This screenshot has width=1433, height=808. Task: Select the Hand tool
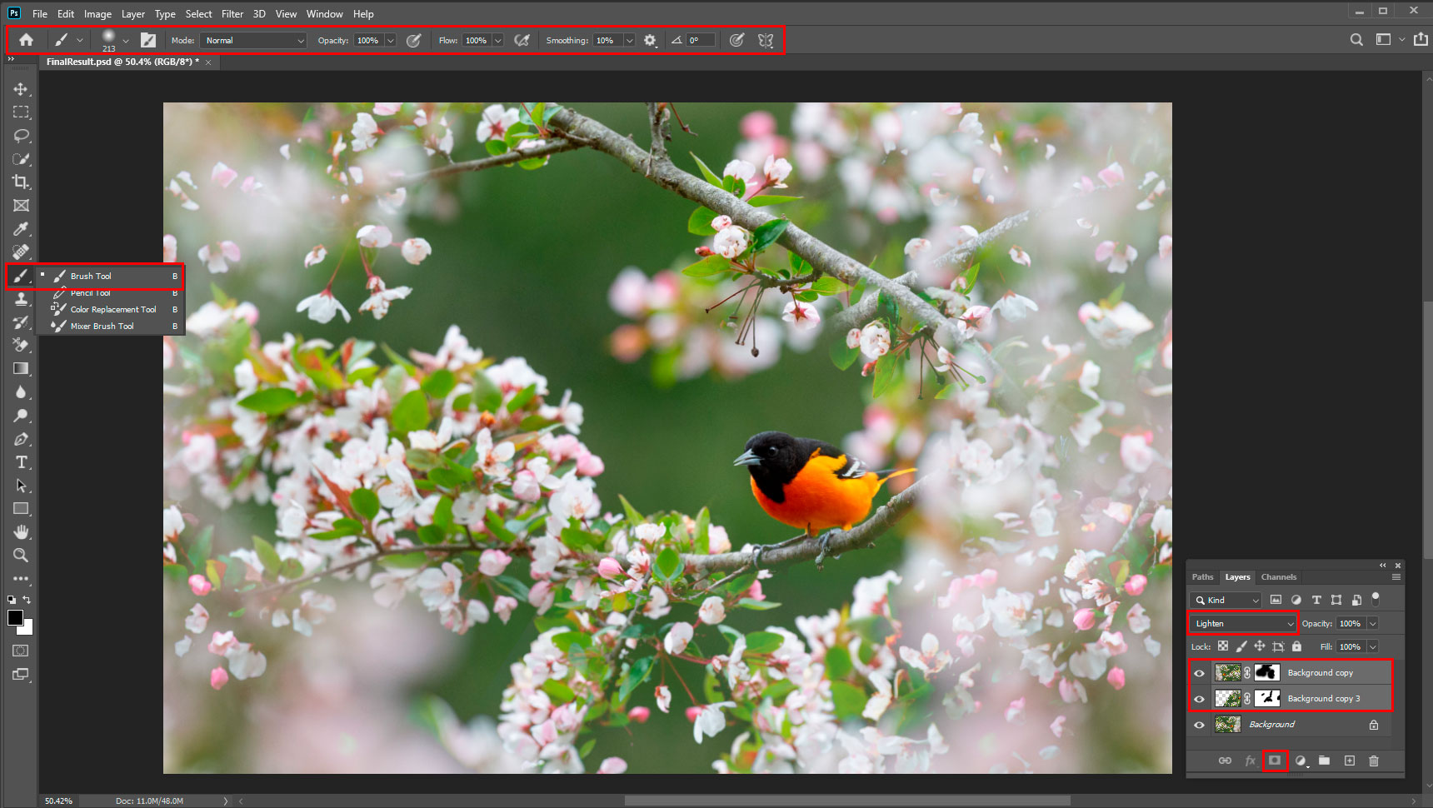click(21, 531)
